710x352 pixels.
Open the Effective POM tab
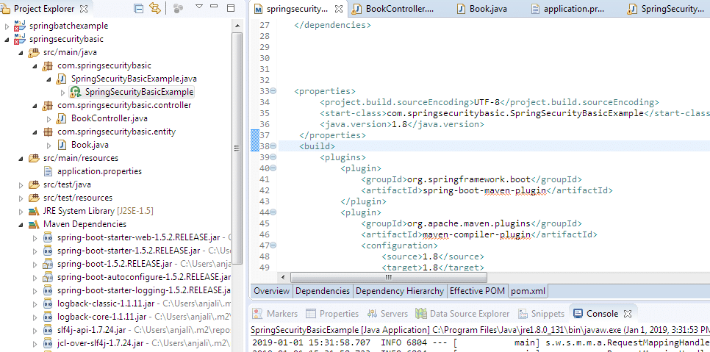click(477, 291)
